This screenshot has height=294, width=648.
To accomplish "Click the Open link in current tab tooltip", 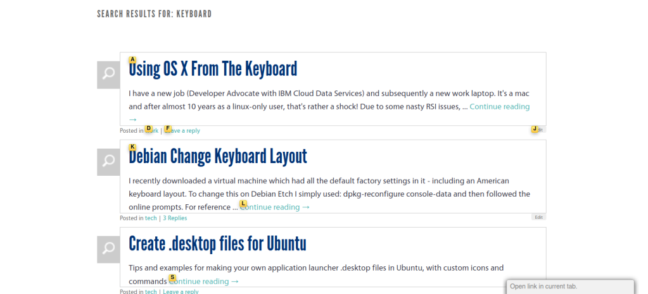I will pos(570,287).
